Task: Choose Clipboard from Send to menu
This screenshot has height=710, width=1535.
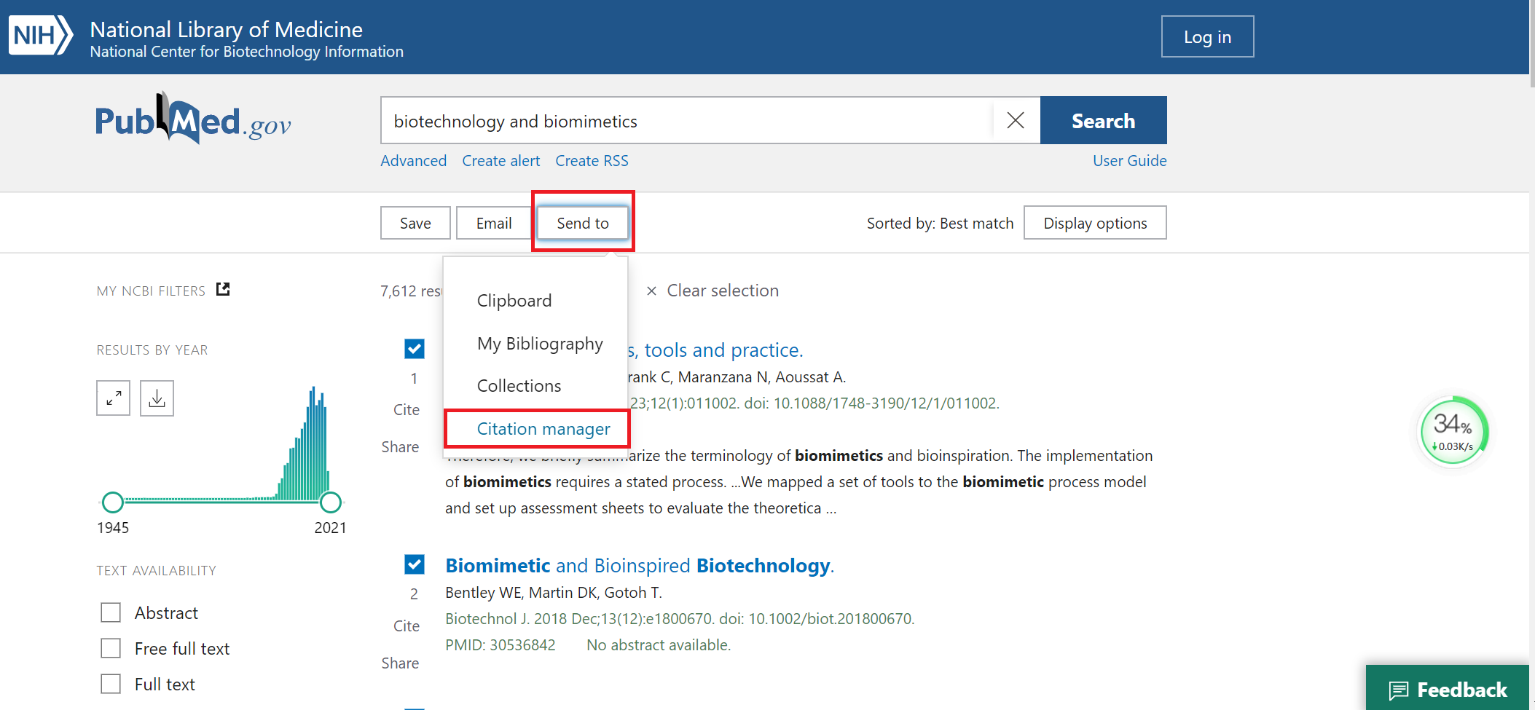Action: 514,301
